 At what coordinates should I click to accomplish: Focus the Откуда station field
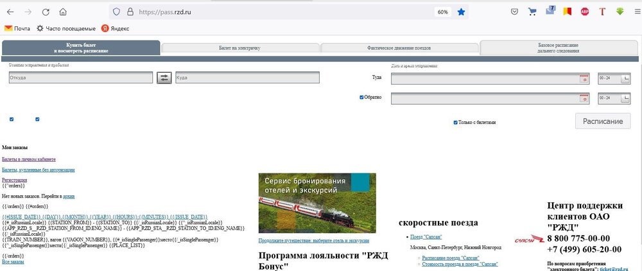pyautogui.click(x=81, y=77)
